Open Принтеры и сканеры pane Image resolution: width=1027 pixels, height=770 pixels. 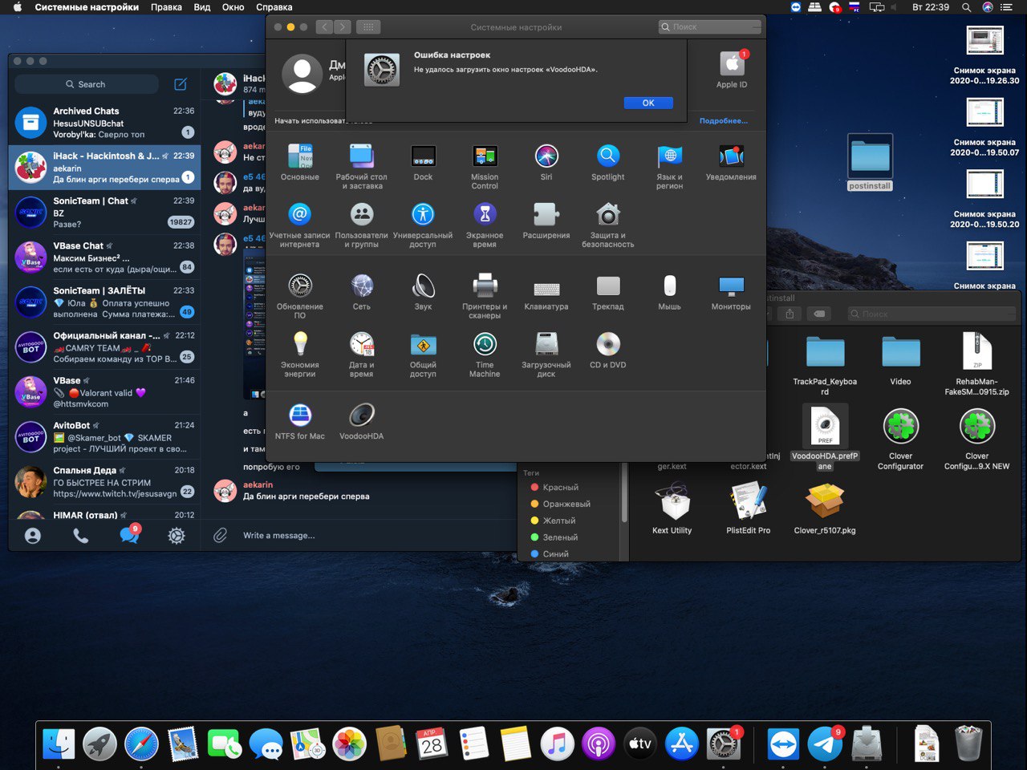(x=485, y=295)
